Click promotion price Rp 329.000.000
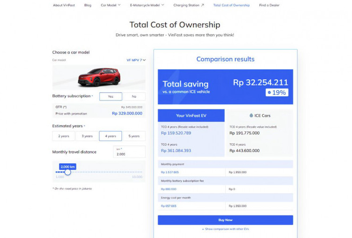Viewport: 352px width, 238px height. [x=127, y=114]
